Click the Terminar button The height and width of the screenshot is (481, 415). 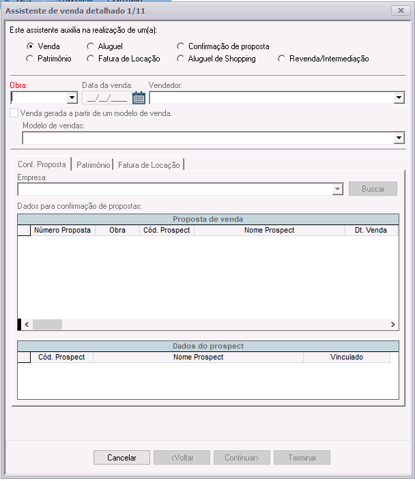(302, 457)
